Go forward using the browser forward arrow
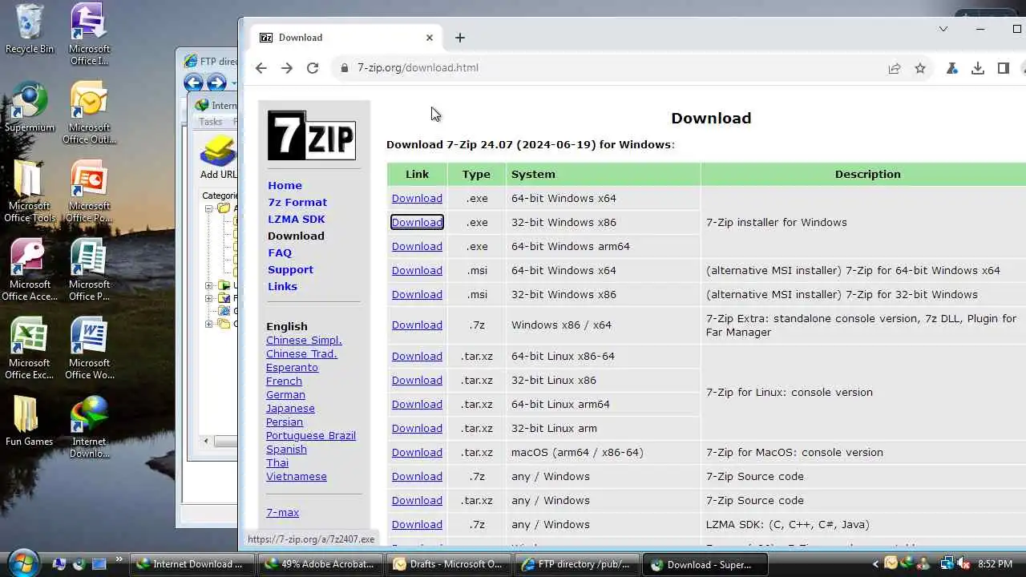 [x=287, y=68]
